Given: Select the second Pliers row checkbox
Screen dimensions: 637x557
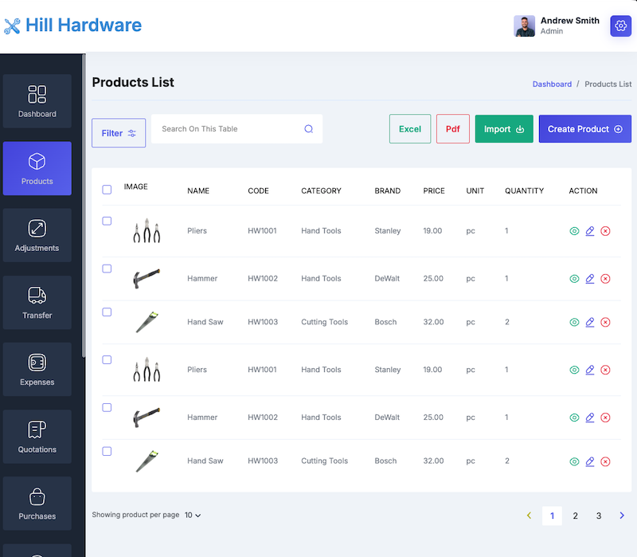Looking at the screenshot, I should tap(107, 360).
